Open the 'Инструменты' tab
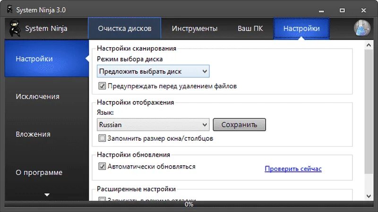Viewport: 378px width, 212px height. pyautogui.click(x=195, y=28)
